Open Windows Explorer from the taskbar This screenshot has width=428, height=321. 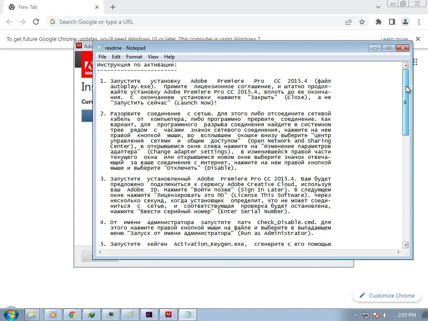tap(32, 315)
